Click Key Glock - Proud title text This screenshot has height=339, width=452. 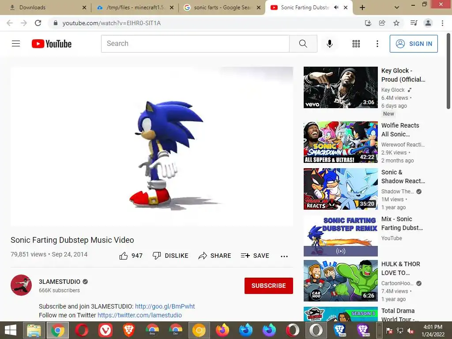point(403,75)
